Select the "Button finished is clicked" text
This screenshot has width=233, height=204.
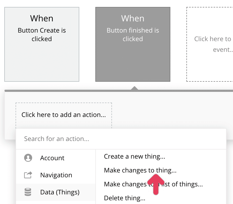[x=133, y=35]
